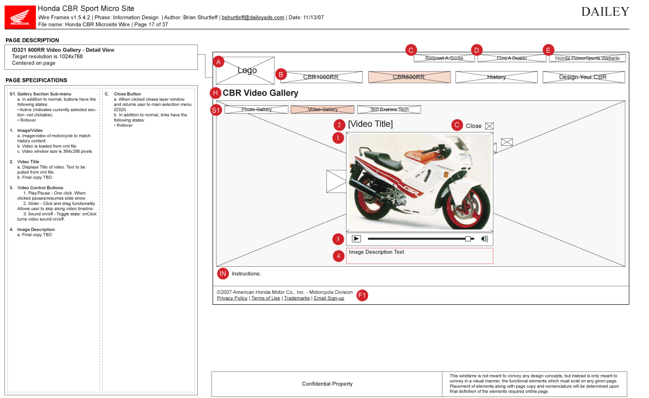This screenshot has width=649, height=398.
Task: Click the Find A Dealer button
Action: tap(512, 58)
